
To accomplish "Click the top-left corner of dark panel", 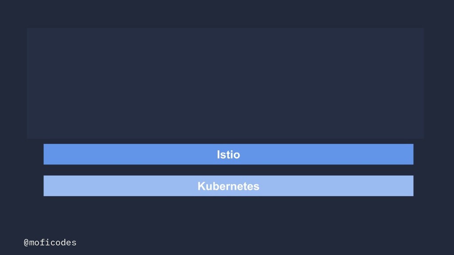I will tap(28, 29).
